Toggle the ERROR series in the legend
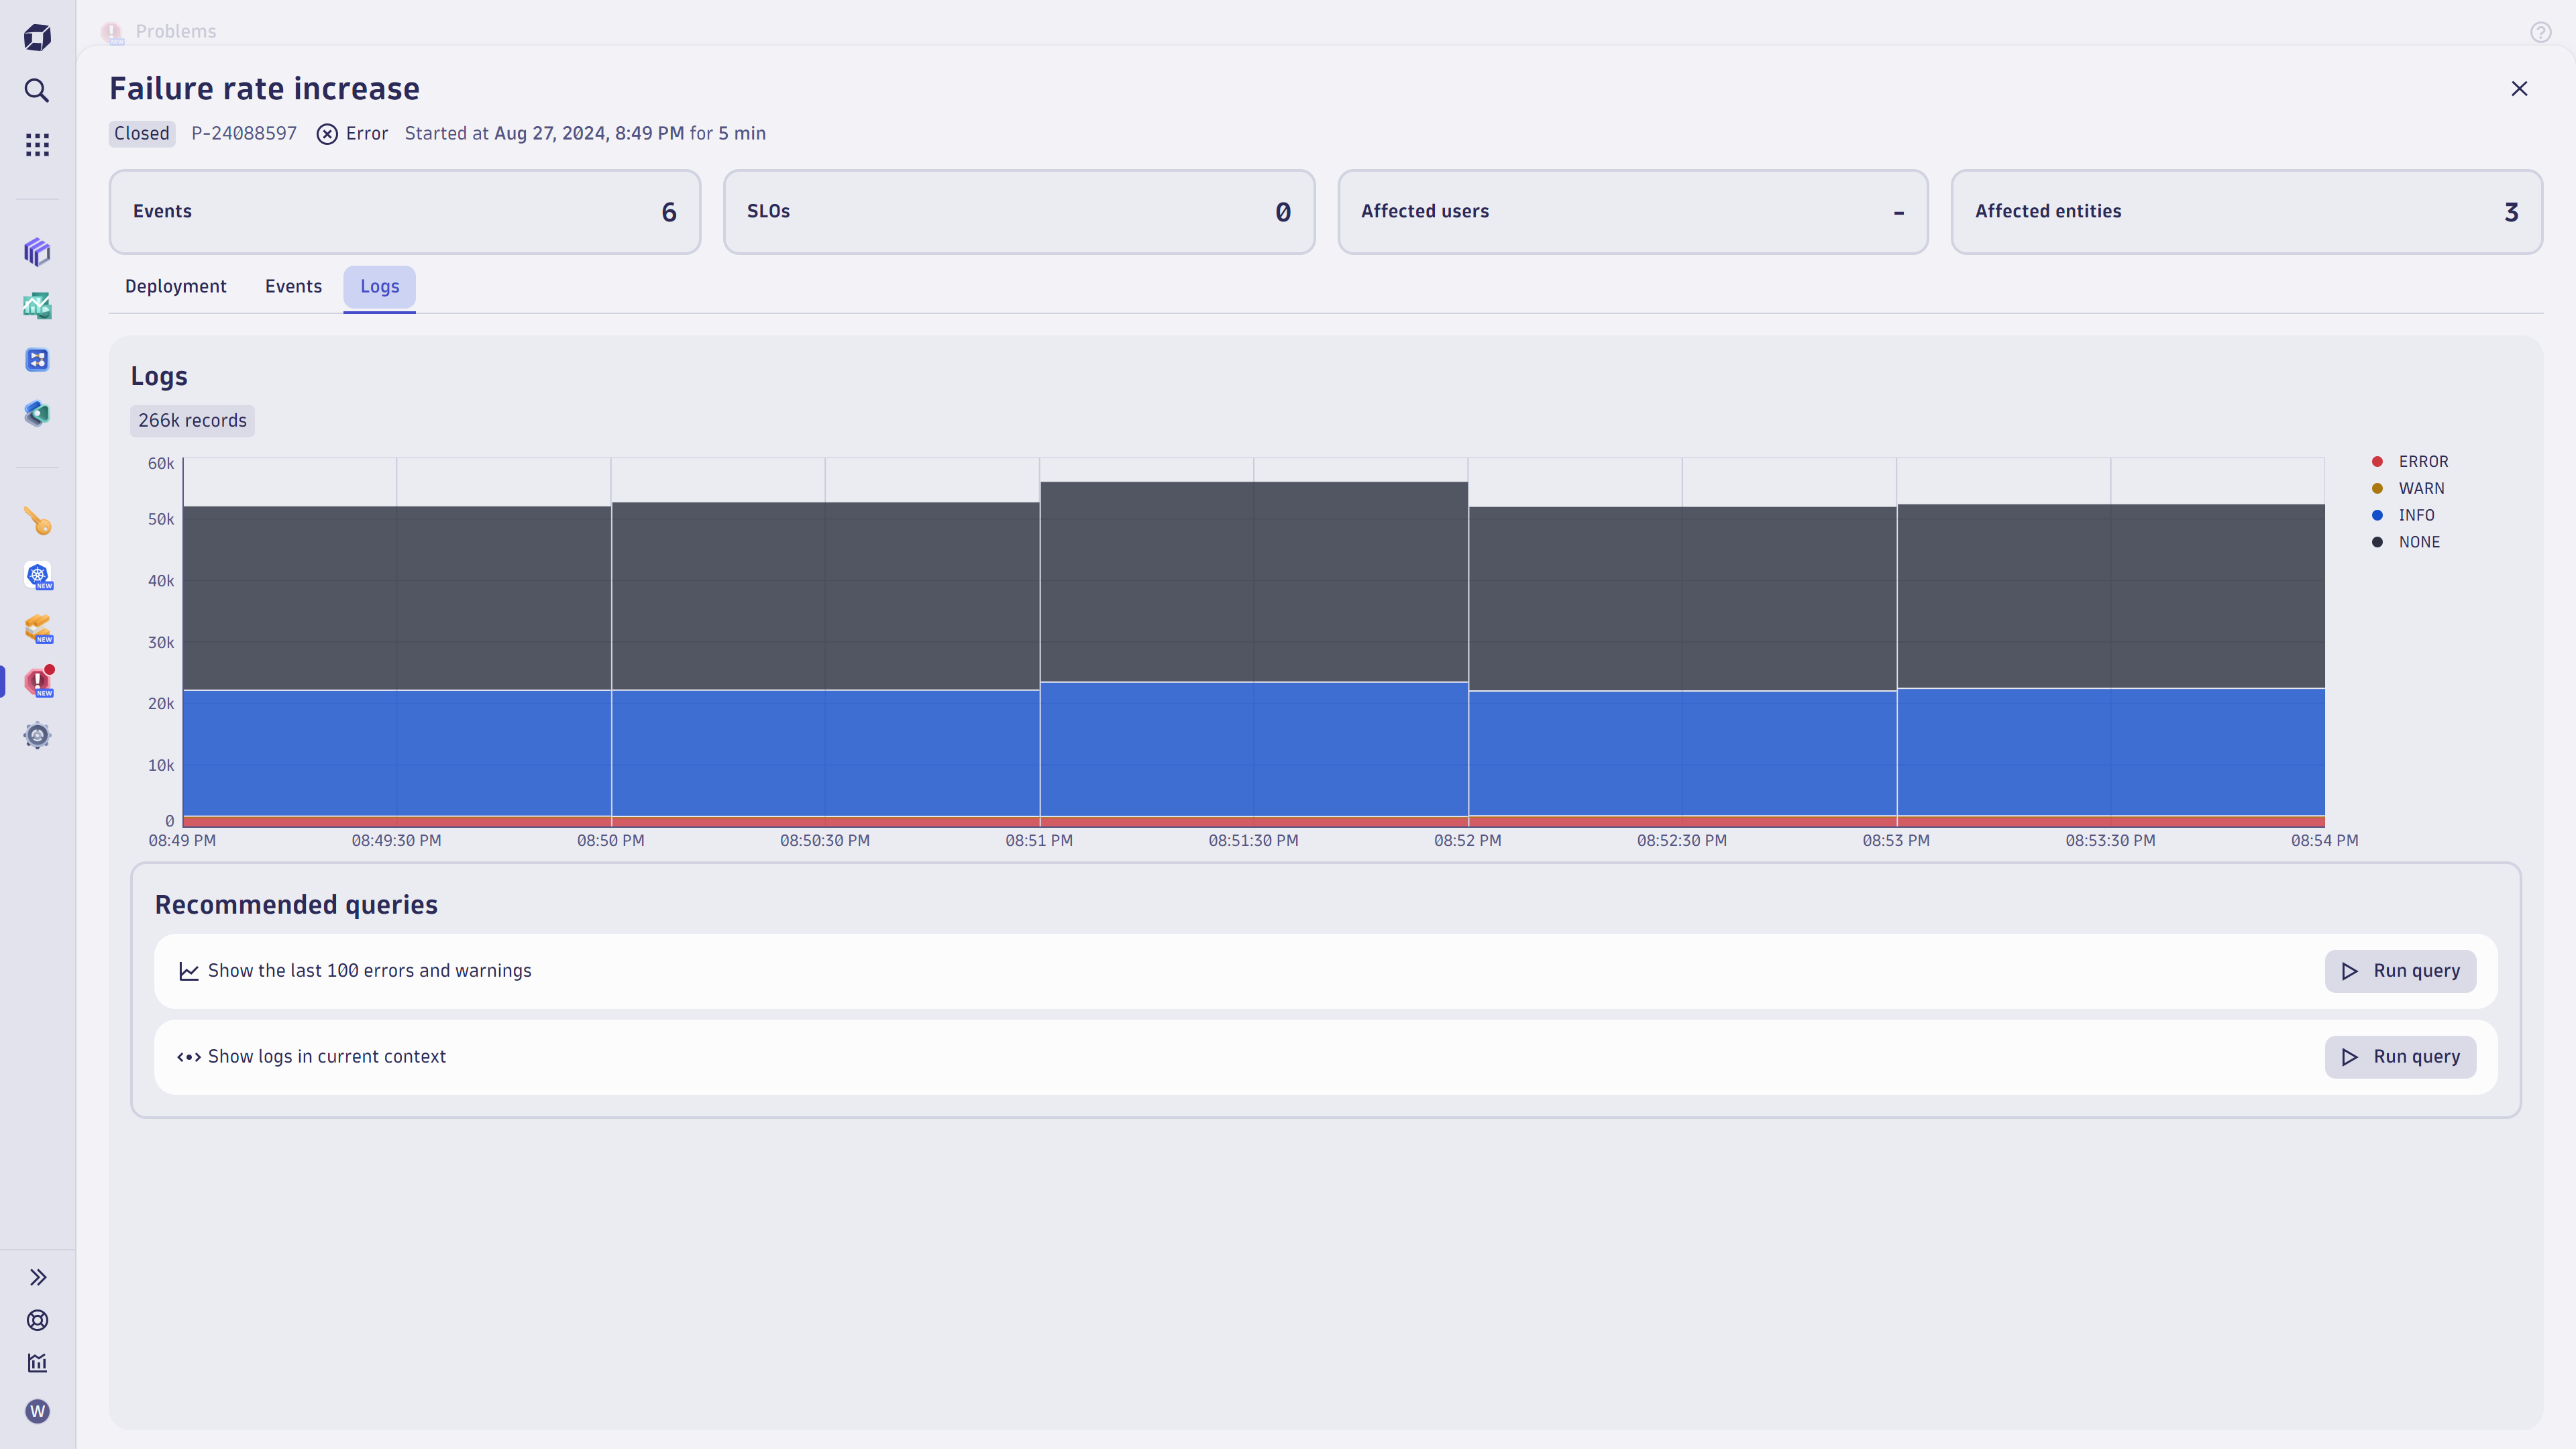The height and width of the screenshot is (1449, 2576). point(2413,461)
